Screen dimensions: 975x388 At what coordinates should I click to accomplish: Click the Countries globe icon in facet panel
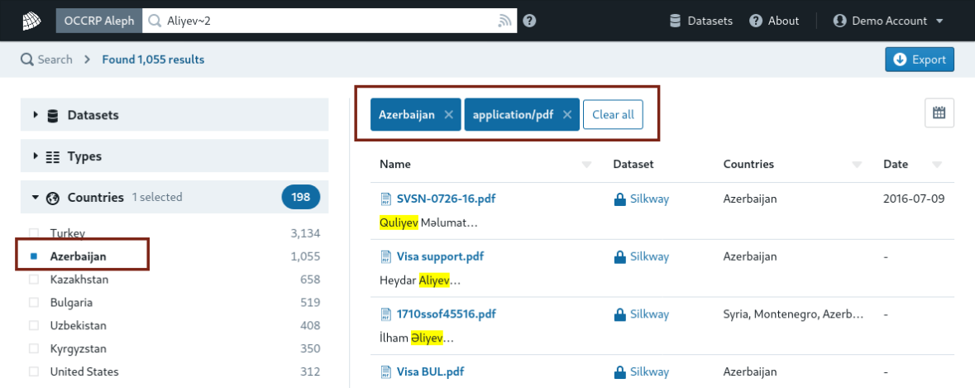point(53,198)
